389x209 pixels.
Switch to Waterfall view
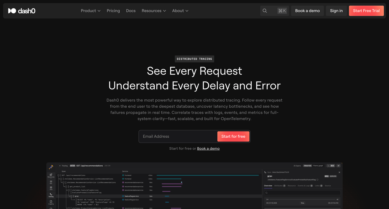[307, 166]
